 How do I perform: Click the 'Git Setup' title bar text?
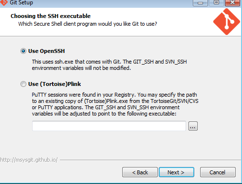pyautogui.click(x=21, y=2)
